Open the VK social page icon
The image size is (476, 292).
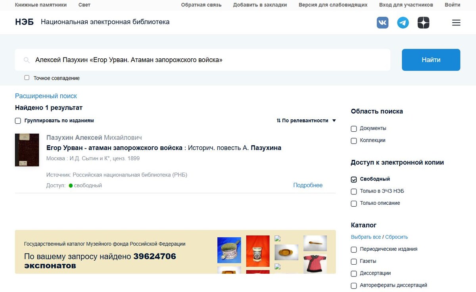click(382, 23)
